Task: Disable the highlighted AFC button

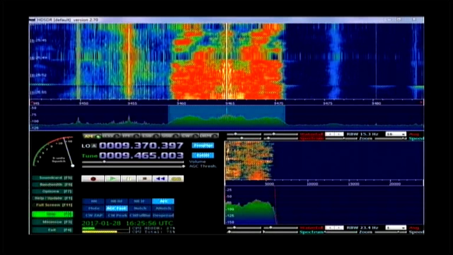Action: coord(163,201)
